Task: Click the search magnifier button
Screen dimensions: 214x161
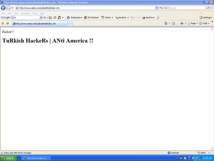Action: tap(208, 8)
